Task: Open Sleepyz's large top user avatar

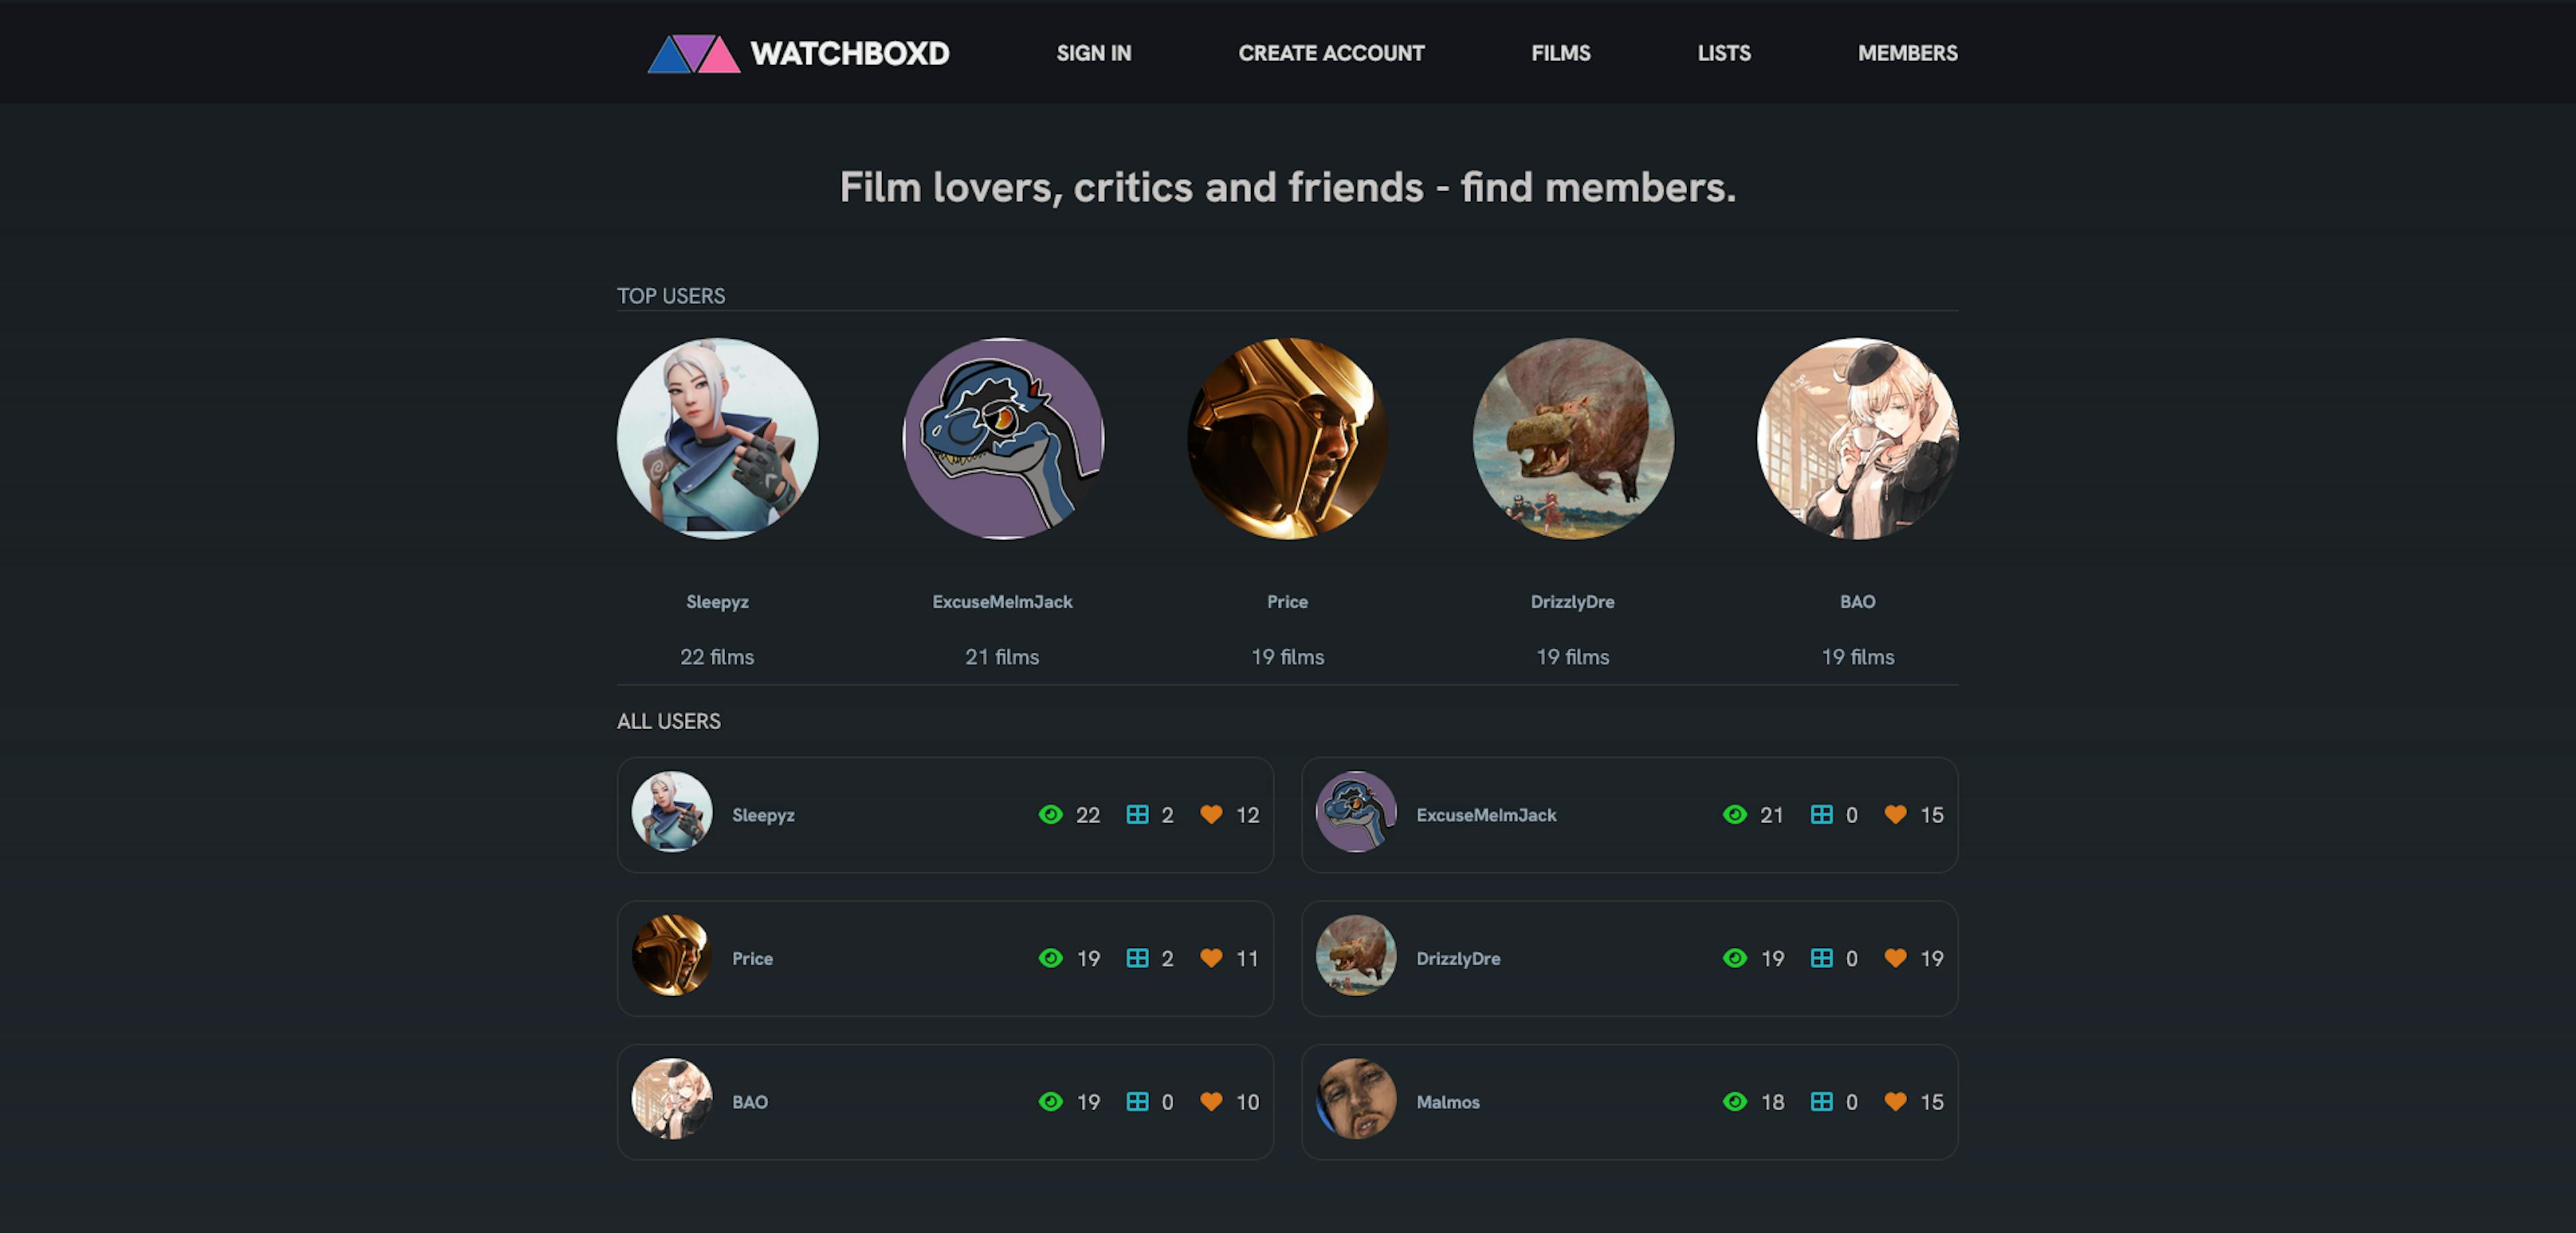Action: (x=717, y=439)
